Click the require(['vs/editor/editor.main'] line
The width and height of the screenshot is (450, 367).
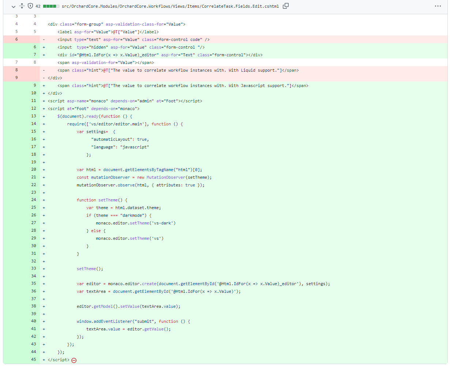click(225, 124)
